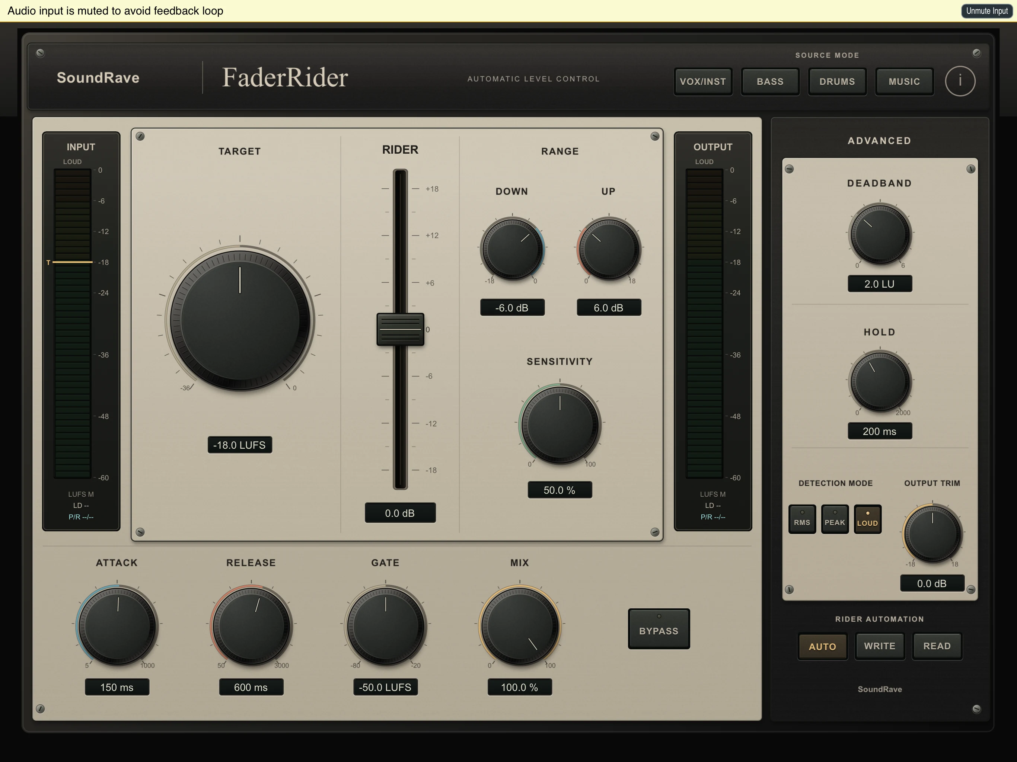Click the range DOWN knob
The height and width of the screenshot is (762, 1017).
[x=512, y=249]
